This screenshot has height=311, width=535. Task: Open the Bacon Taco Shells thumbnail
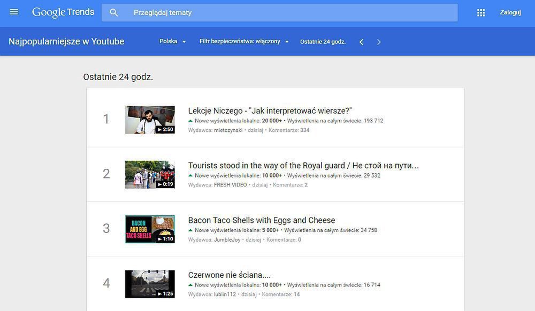point(150,229)
